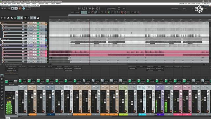This screenshot has height=119, width=211.
Task: Bypass FX on the Guitar track panel
Action: 40,55
